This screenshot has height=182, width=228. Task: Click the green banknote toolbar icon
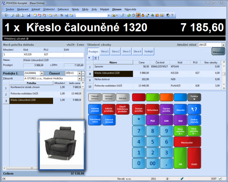pos(129,15)
